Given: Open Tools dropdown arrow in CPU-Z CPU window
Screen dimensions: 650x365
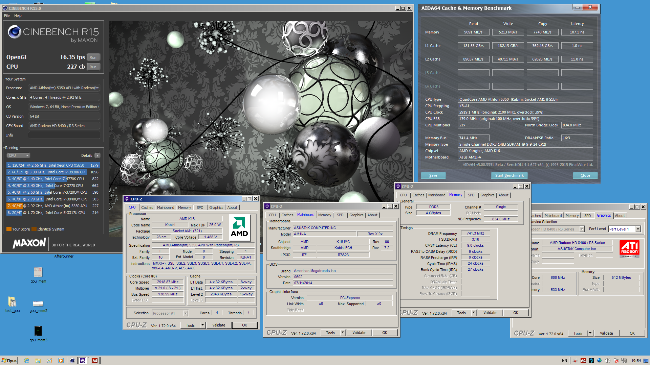Looking at the screenshot, I should click(x=202, y=325).
